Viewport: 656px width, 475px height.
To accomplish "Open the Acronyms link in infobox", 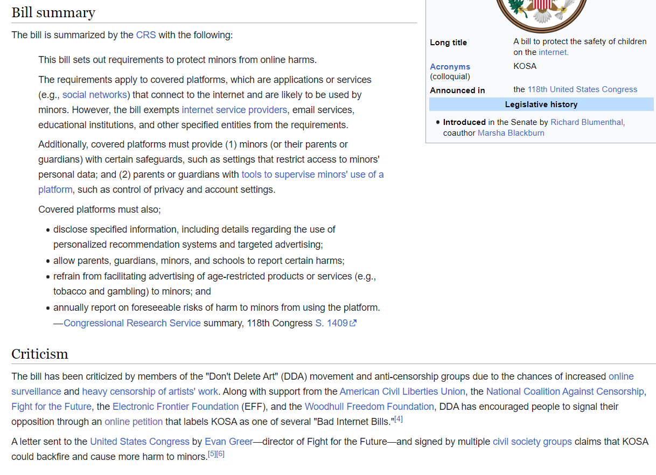I will coord(450,67).
